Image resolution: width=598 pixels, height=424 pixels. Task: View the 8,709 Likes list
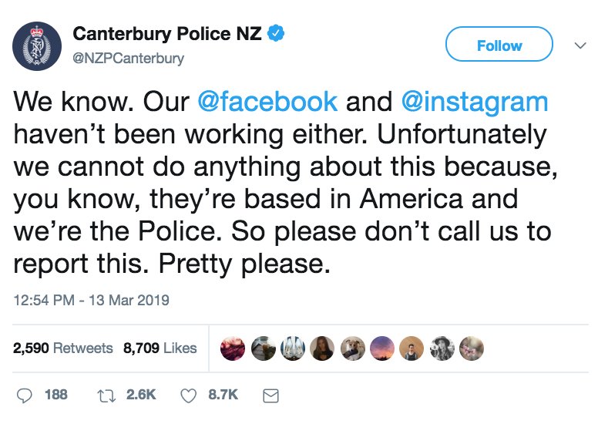(160, 348)
